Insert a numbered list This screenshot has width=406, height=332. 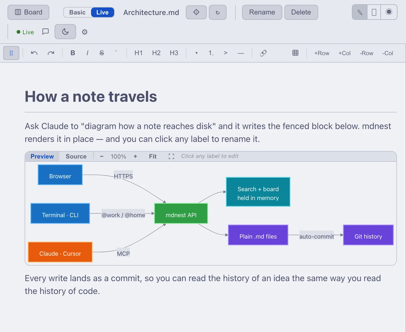[x=211, y=53]
